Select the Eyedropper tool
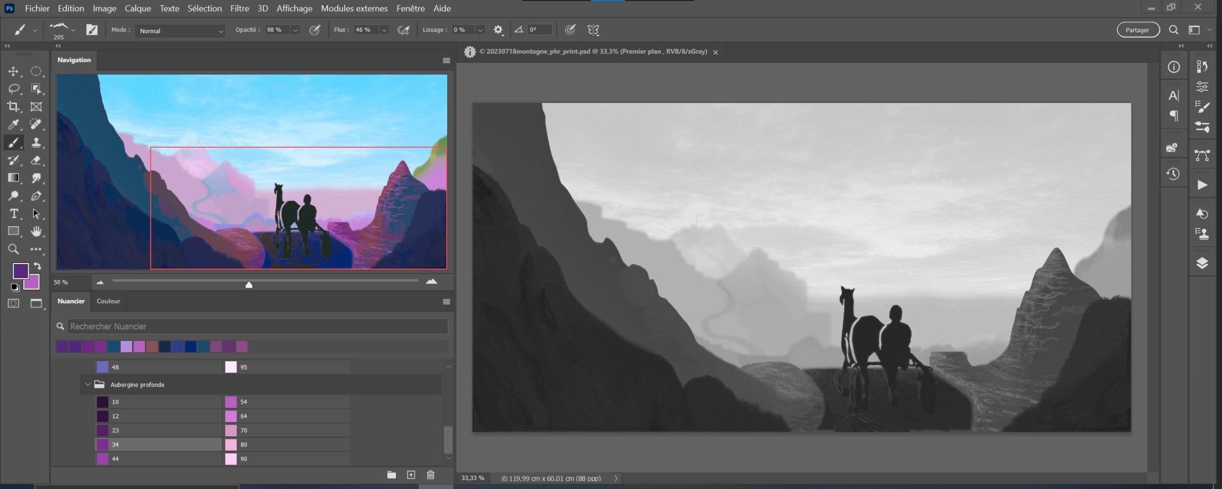The width and height of the screenshot is (1222, 489). coord(13,124)
